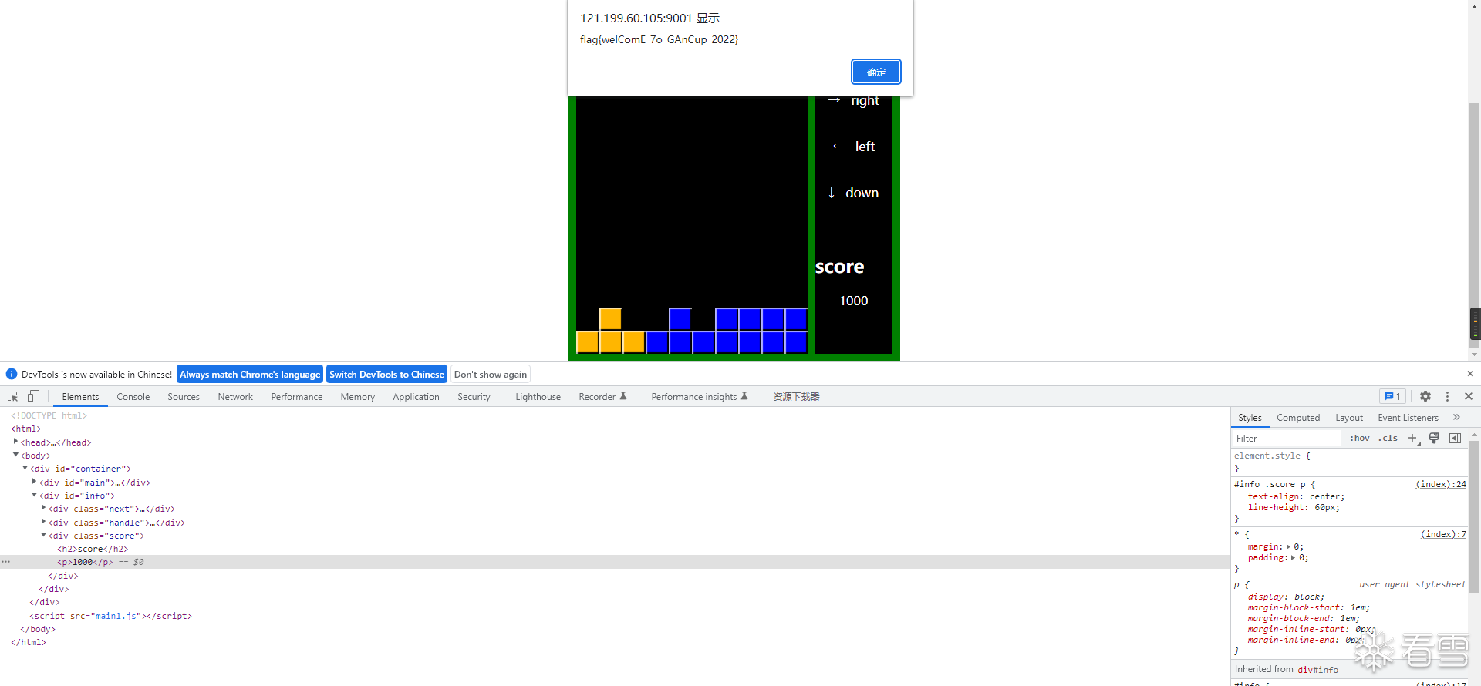Click the score value 1000 in the game
Image resolution: width=1481 pixels, height=686 pixels.
853,301
